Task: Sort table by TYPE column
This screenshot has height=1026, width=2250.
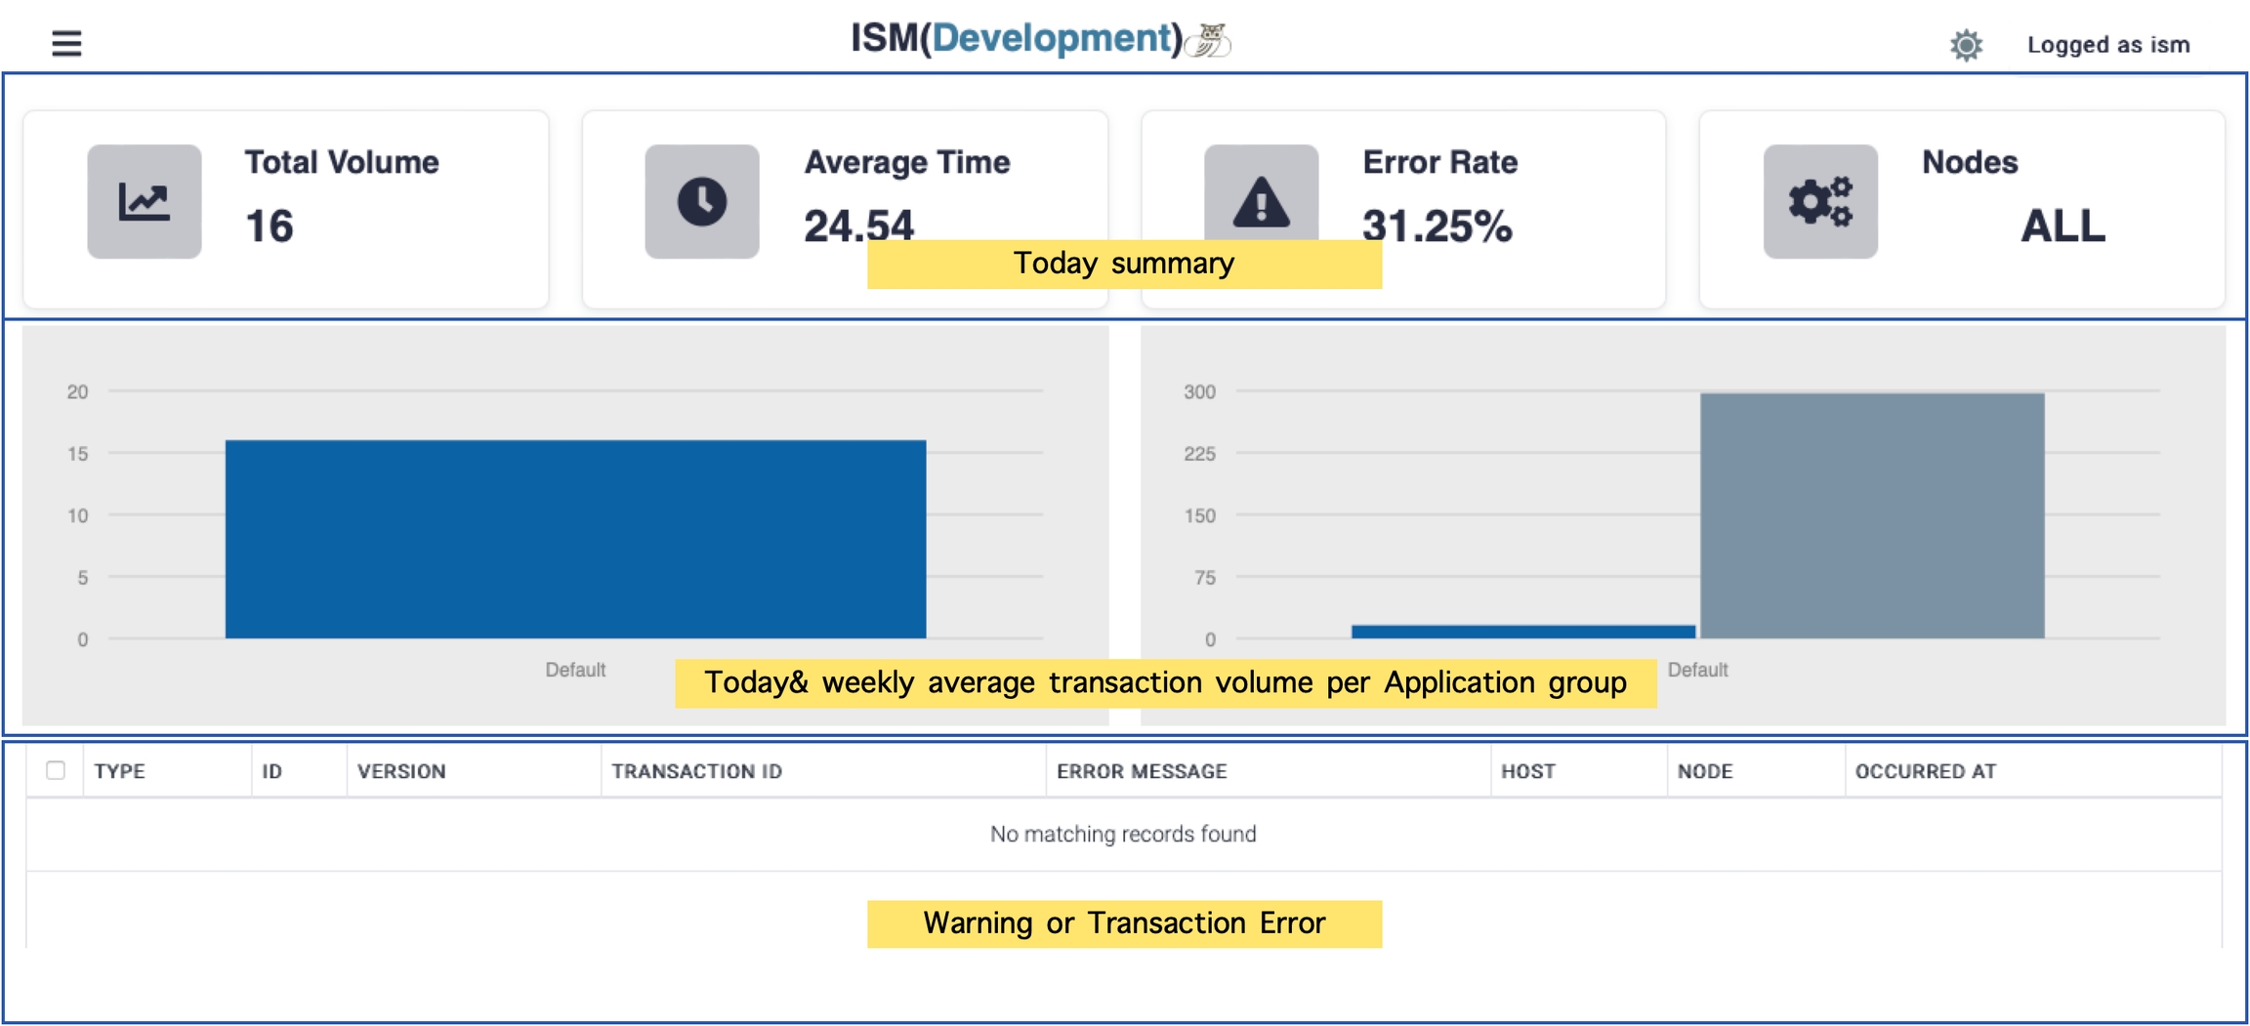Action: (120, 771)
